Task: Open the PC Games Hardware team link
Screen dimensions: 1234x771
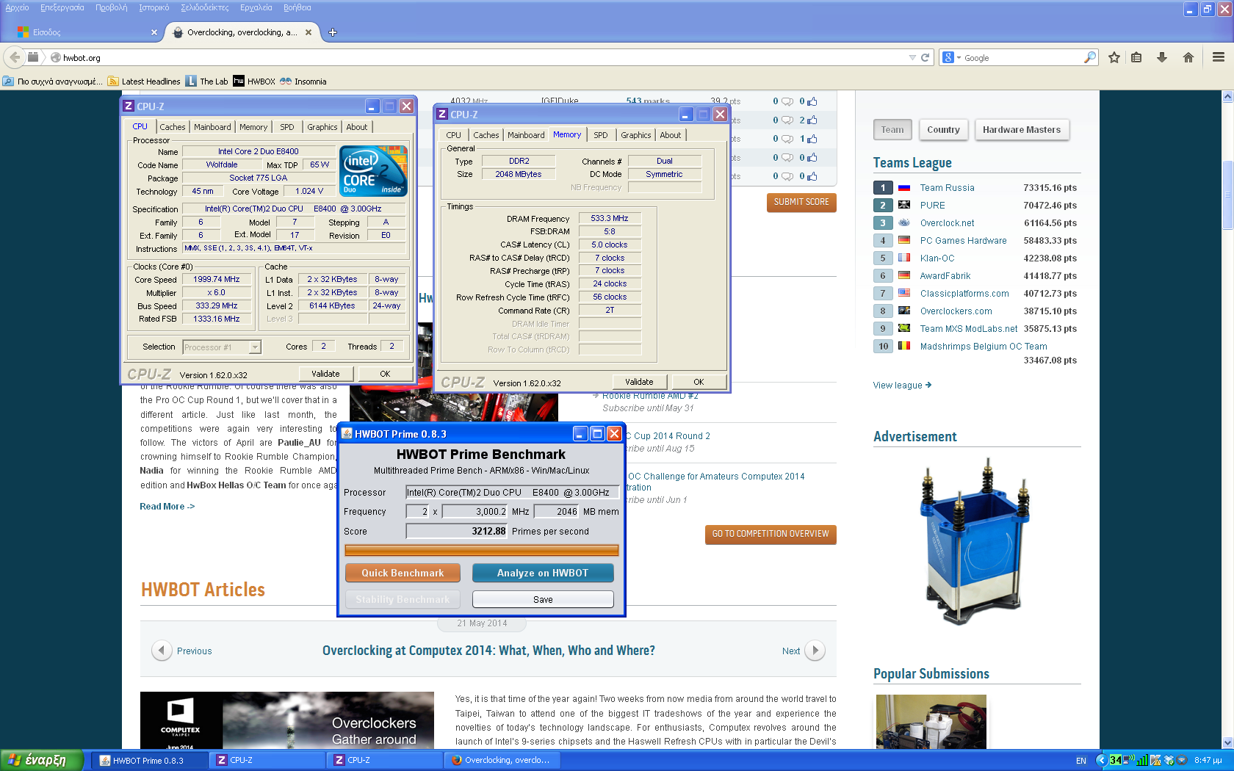Action: pos(963,241)
